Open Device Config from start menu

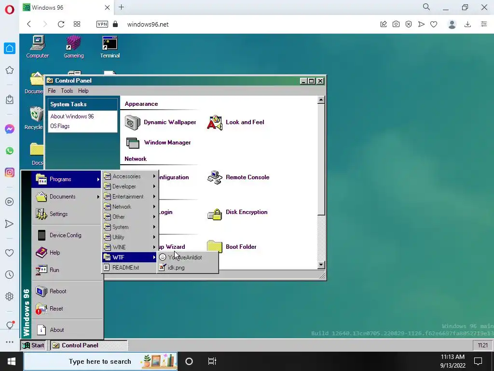(67, 235)
